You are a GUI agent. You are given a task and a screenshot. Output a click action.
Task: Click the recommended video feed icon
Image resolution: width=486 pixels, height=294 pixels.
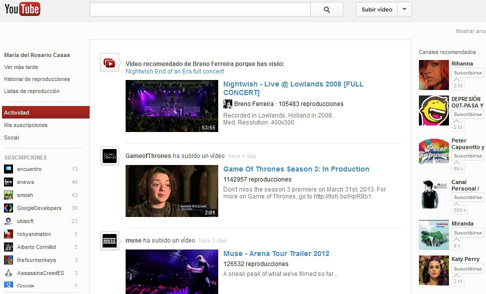tap(110, 63)
